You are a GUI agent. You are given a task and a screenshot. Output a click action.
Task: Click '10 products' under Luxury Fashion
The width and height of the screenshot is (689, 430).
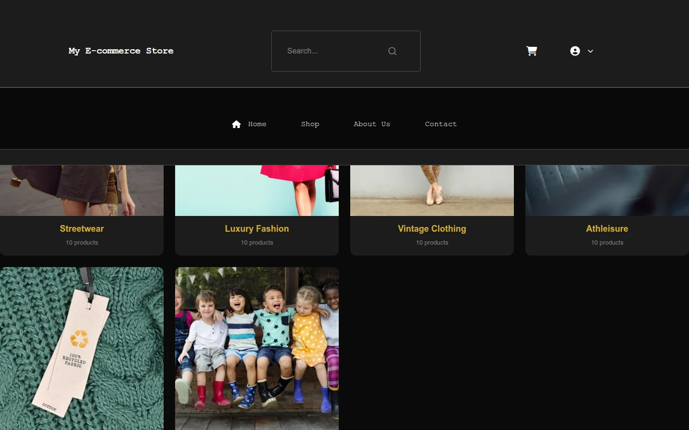coord(257,243)
